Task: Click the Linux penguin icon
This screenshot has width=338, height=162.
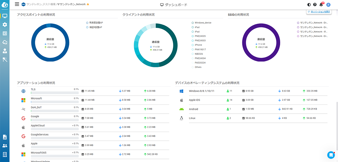Action: [181, 118]
